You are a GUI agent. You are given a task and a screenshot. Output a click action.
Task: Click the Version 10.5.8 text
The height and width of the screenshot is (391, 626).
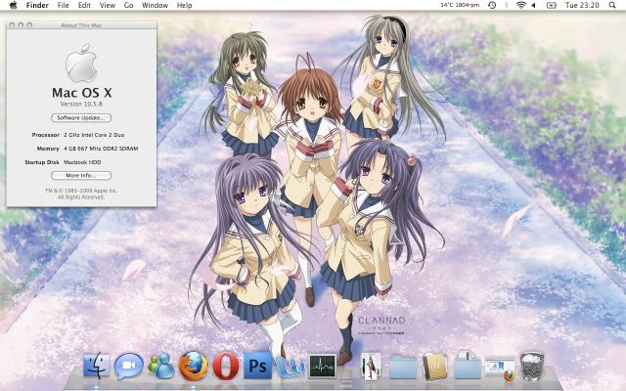pyautogui.click(x=81, y=104)
